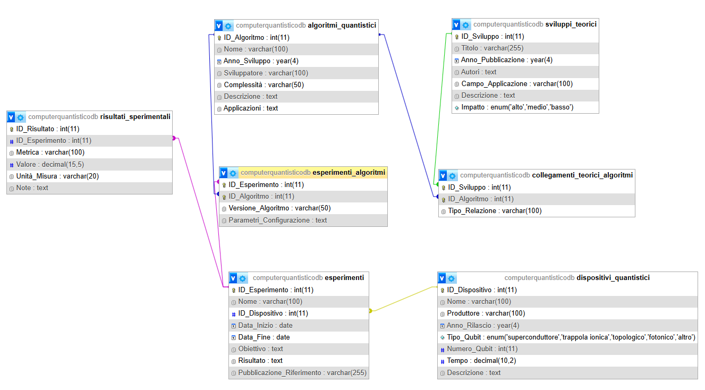Click gear icon of sviluppi_teorici table

tap(466, 24)
